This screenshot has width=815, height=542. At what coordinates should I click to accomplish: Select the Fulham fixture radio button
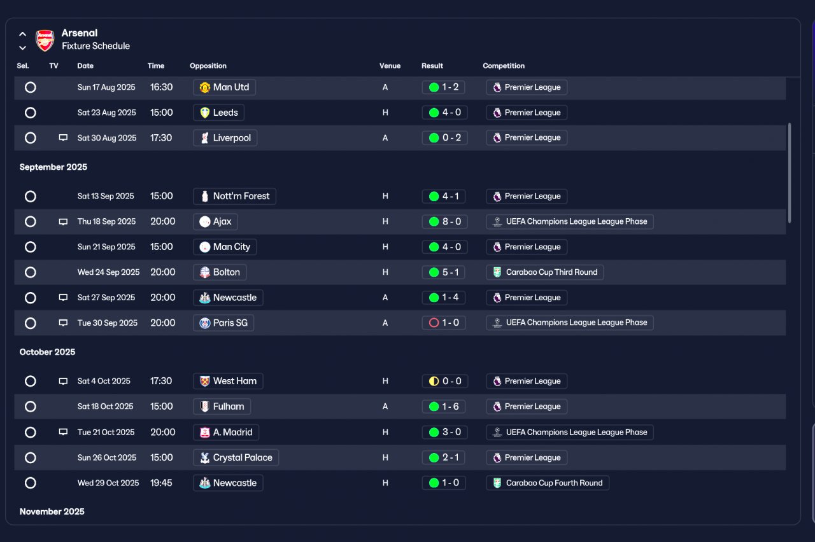30,406
